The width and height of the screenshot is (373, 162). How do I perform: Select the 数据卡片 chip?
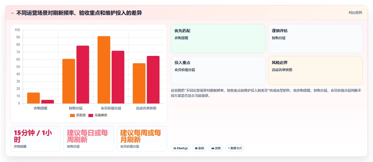tap(235, 148)
